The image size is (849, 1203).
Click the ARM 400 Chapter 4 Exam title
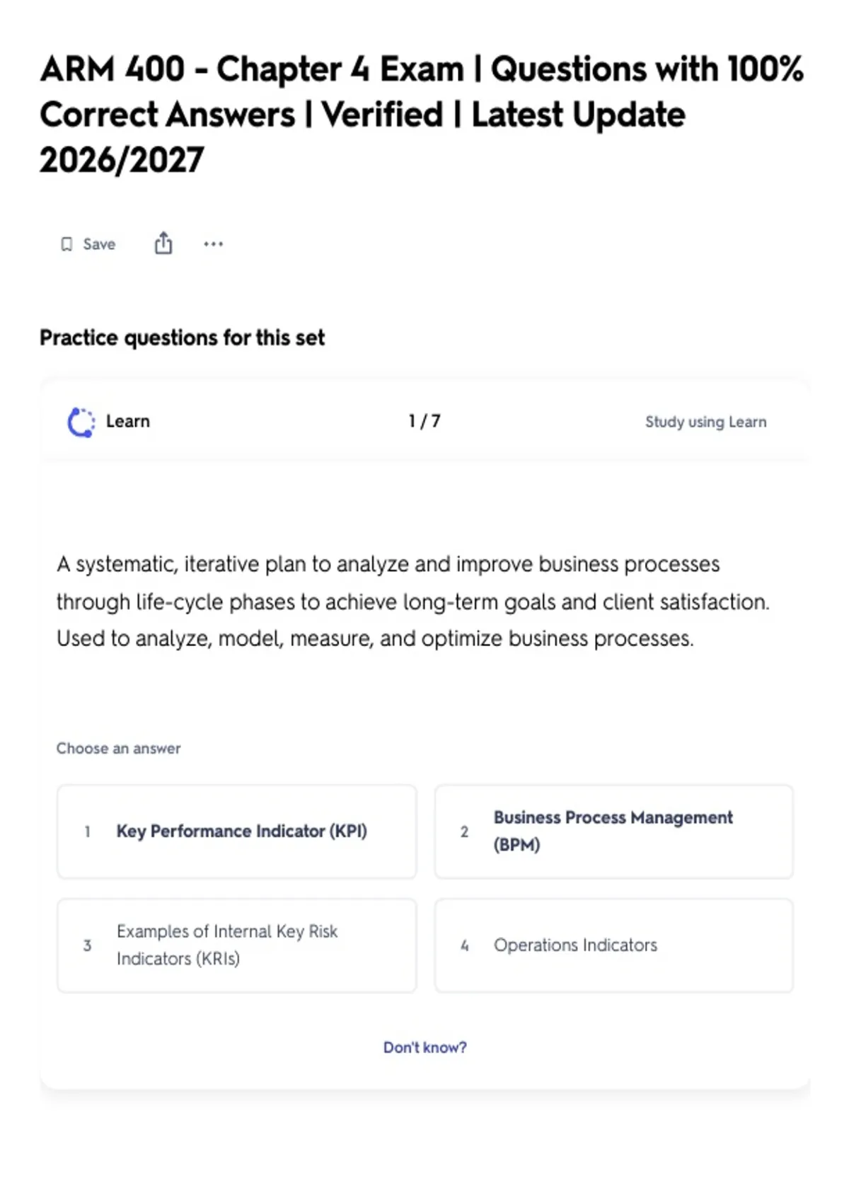(422, 114)
